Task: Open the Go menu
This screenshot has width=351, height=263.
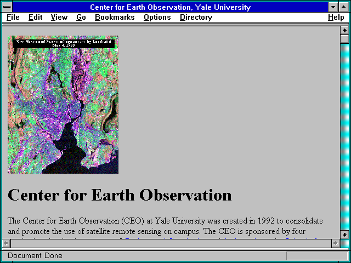Action: (x=81, y=18)
